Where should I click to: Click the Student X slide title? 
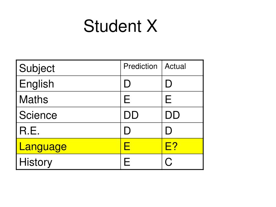[x=120, y=26]
